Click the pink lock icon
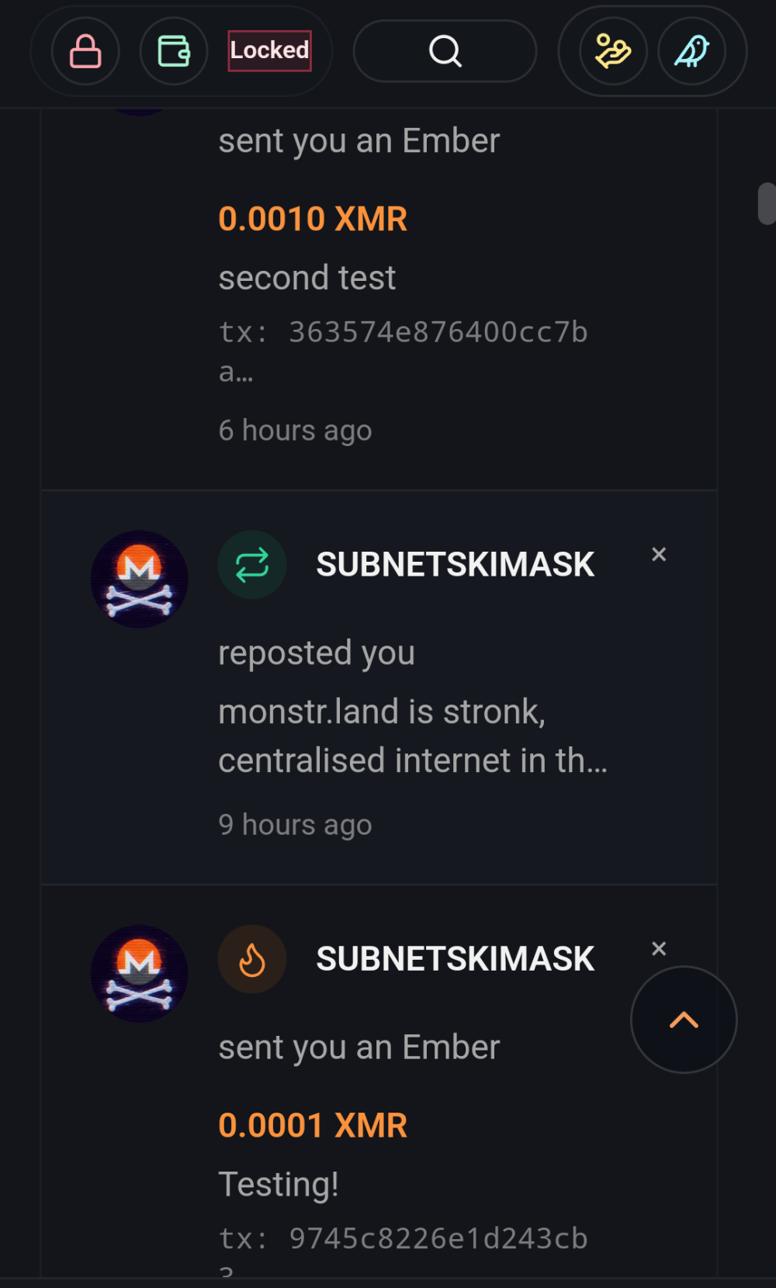776x1288 pixels. point(85,52)
